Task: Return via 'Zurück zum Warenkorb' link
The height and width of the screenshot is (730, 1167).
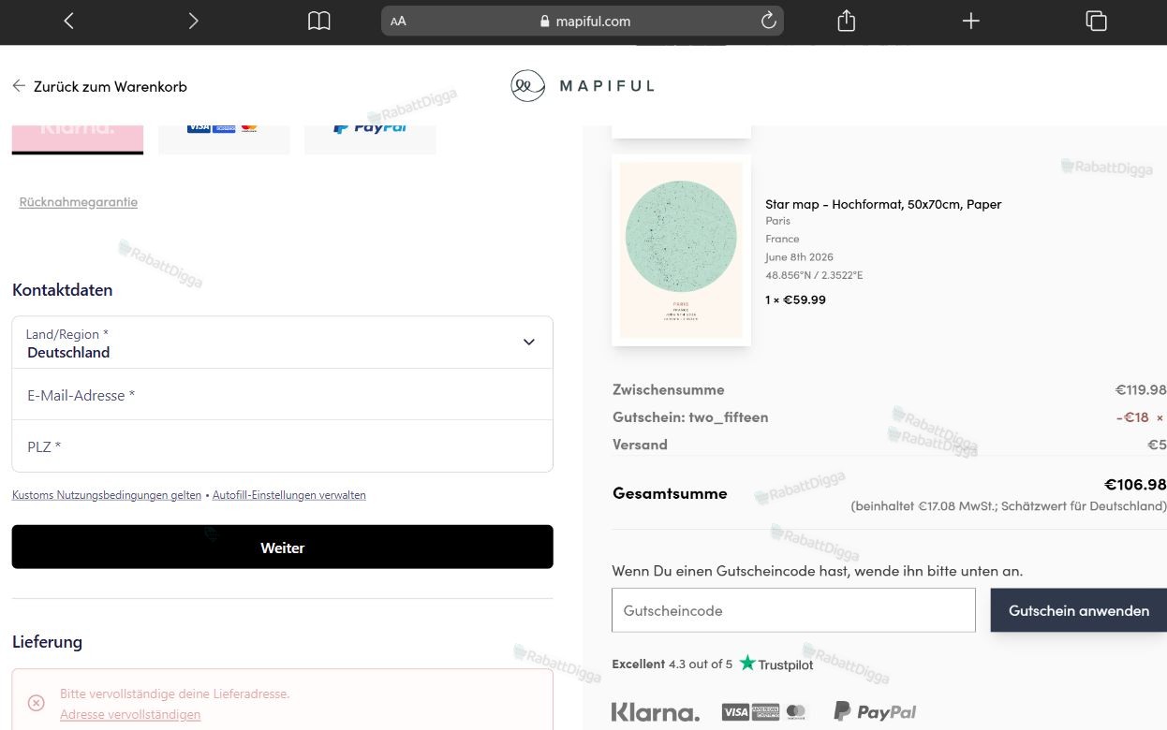Action: click(x=99, y=86)
